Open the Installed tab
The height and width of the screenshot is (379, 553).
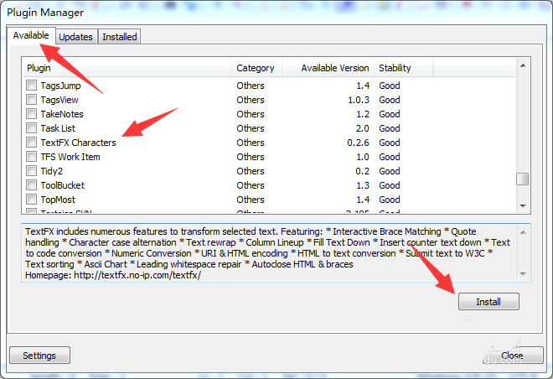[x=120, y=37]
